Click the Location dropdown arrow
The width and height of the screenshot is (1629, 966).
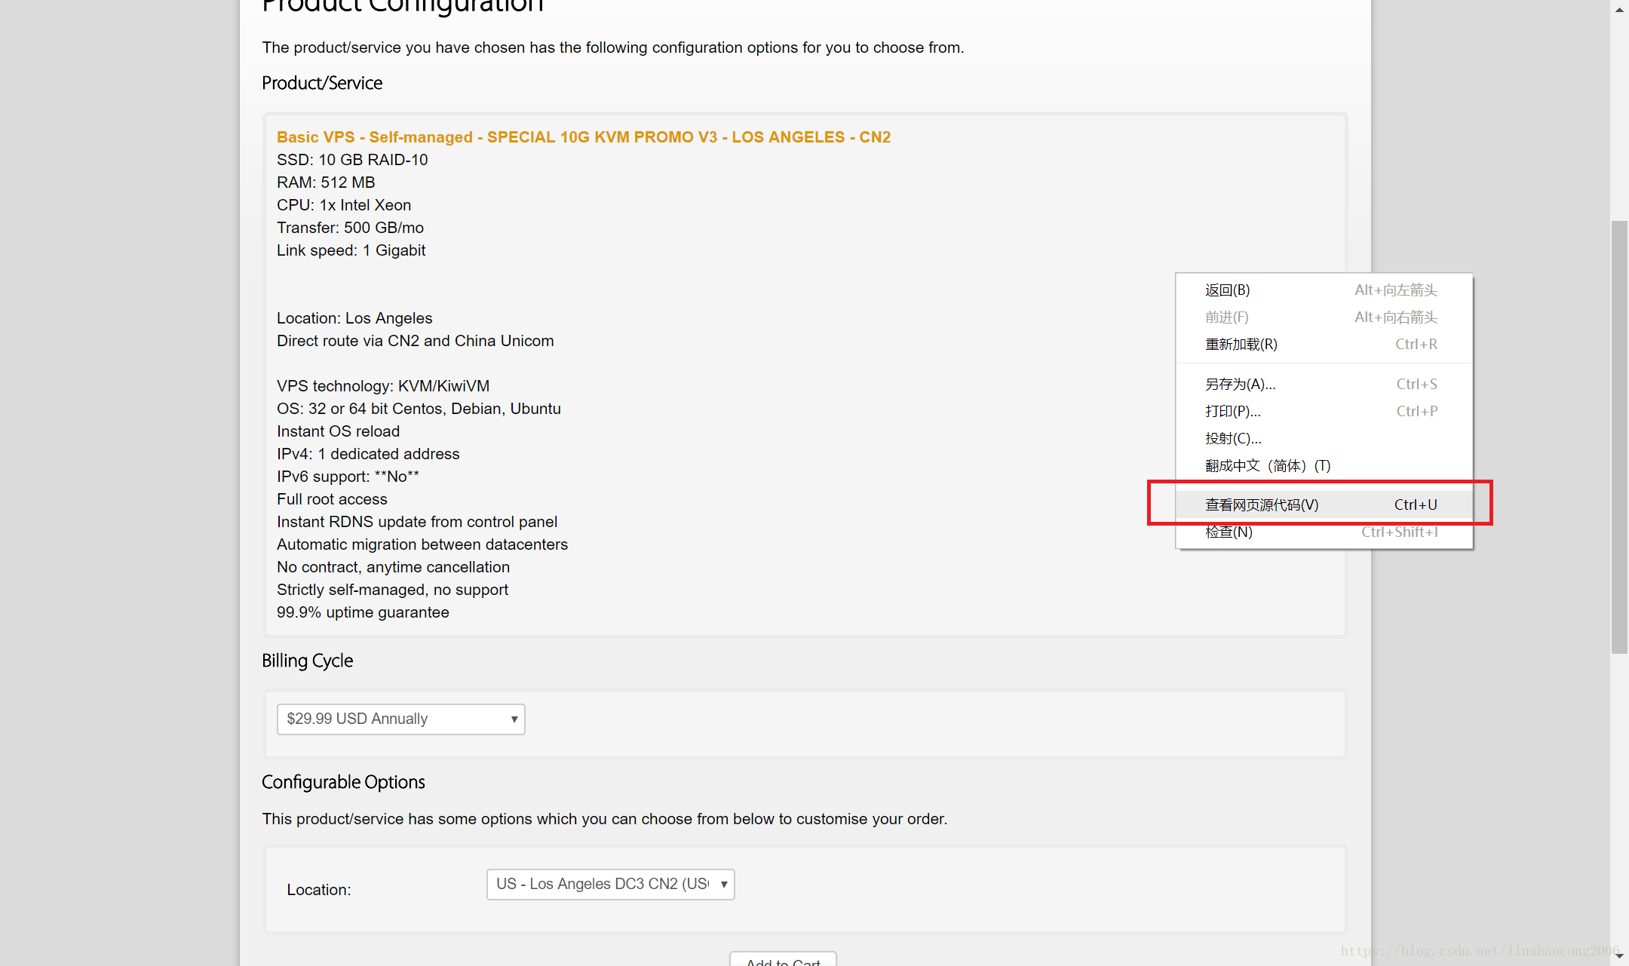tap(723, 885)
